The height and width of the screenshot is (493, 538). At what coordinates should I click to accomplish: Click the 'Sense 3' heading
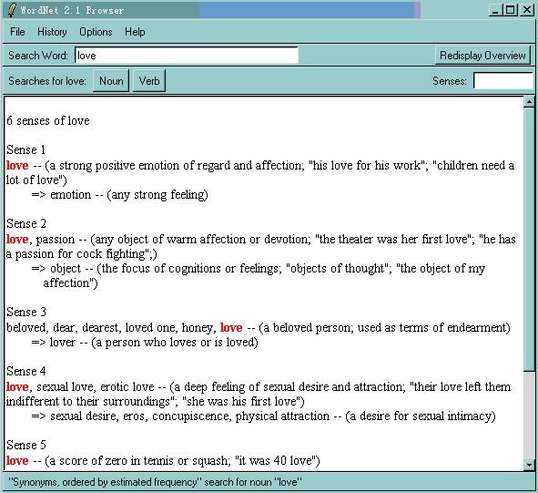tap(26, 312)
